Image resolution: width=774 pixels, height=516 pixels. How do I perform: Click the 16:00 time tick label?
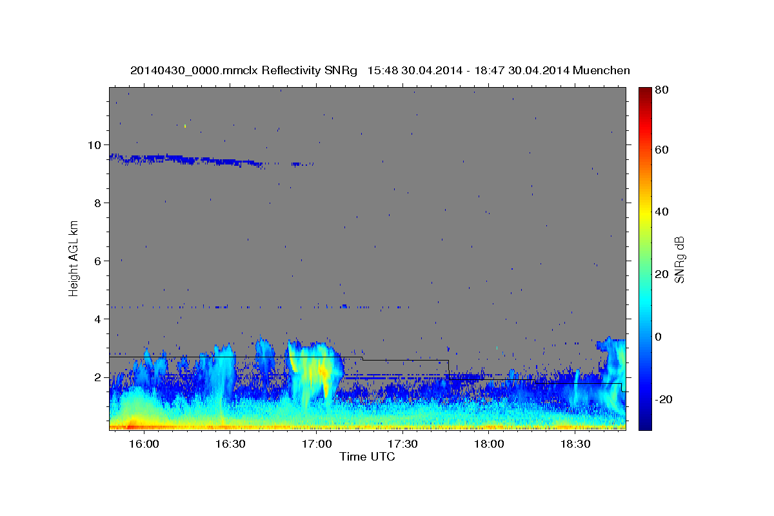[144, 444]
